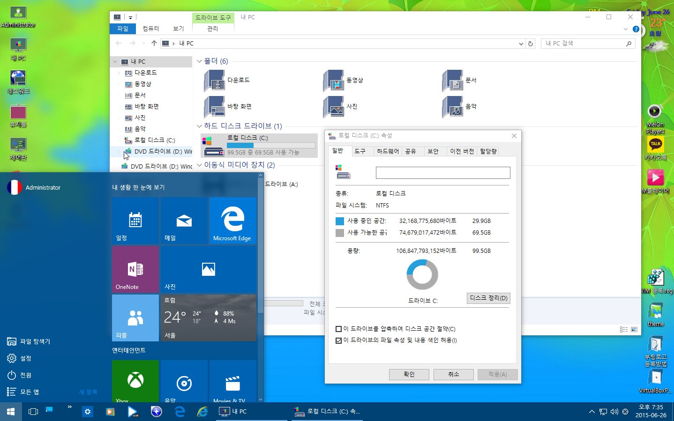Viewport: 674px width, 421px height.
Task: Open the KakaoTalk (카카오톡) desktop icon
Action: click(x=655, y=148)
